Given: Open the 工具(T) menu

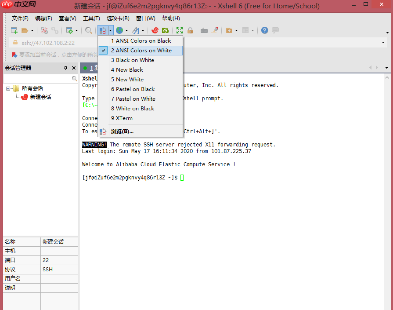Looking at the screenshot, I should (91, 18).
